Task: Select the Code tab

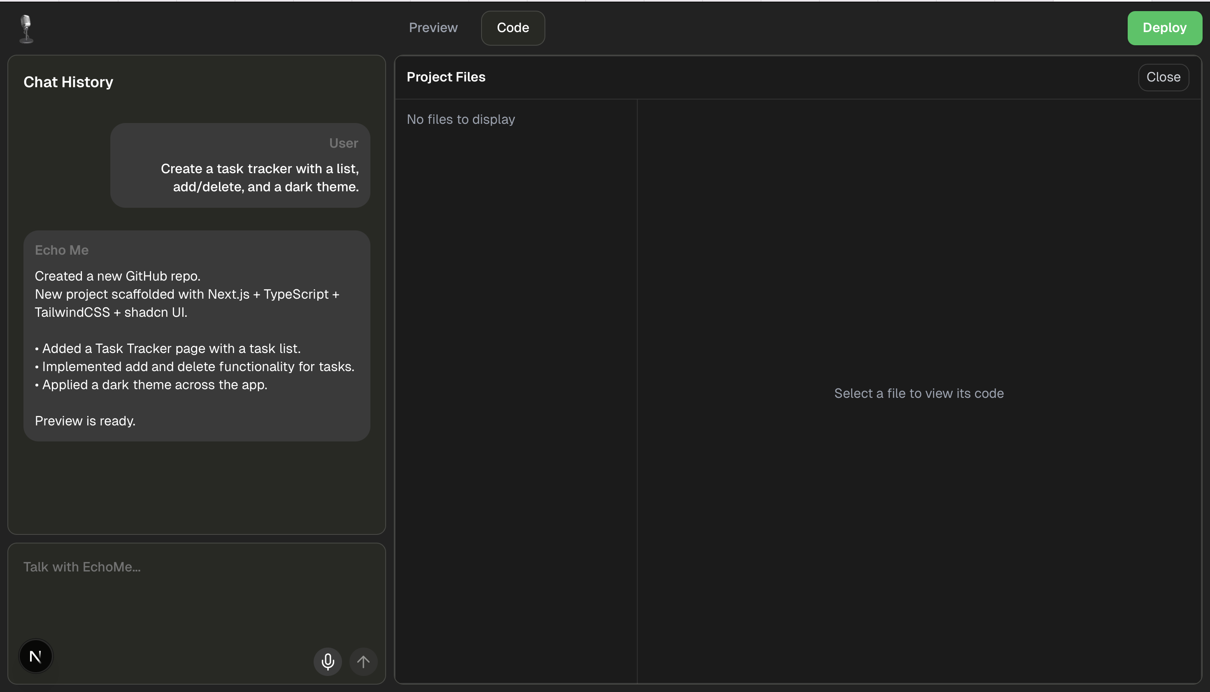Action: 512,28
